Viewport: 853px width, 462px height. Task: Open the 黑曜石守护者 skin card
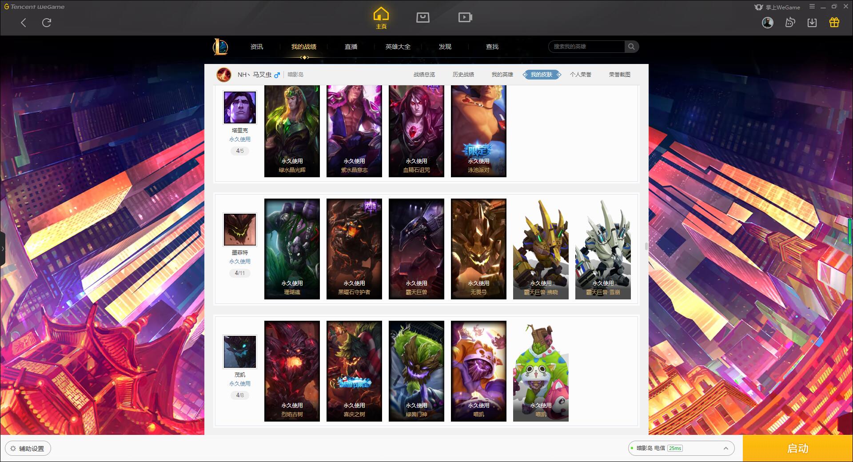pyautogui.click(x=354, y=249)
